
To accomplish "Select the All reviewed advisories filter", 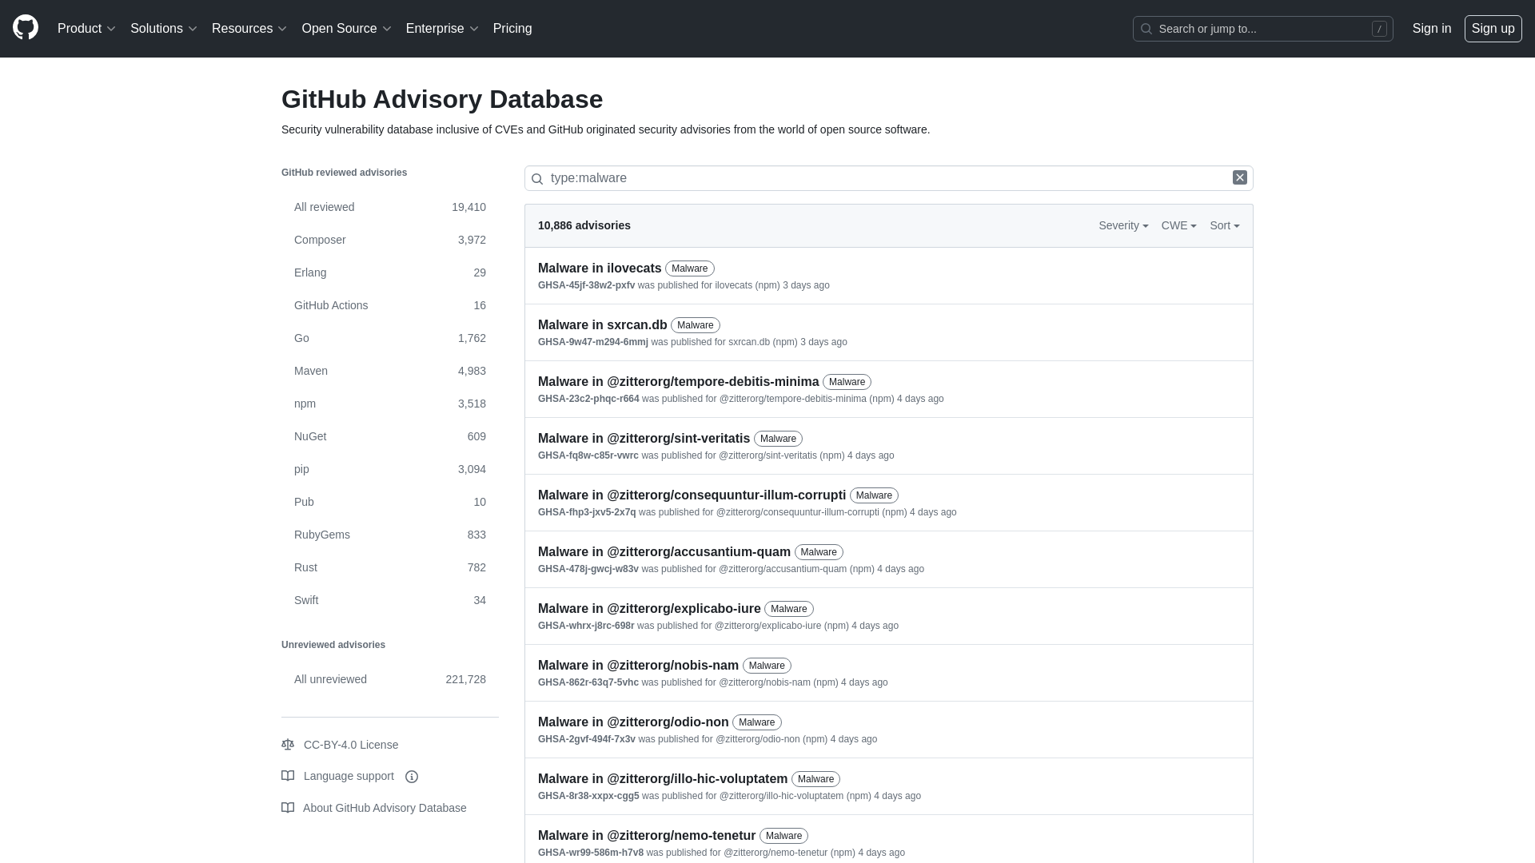I will [x=390, y=207].
